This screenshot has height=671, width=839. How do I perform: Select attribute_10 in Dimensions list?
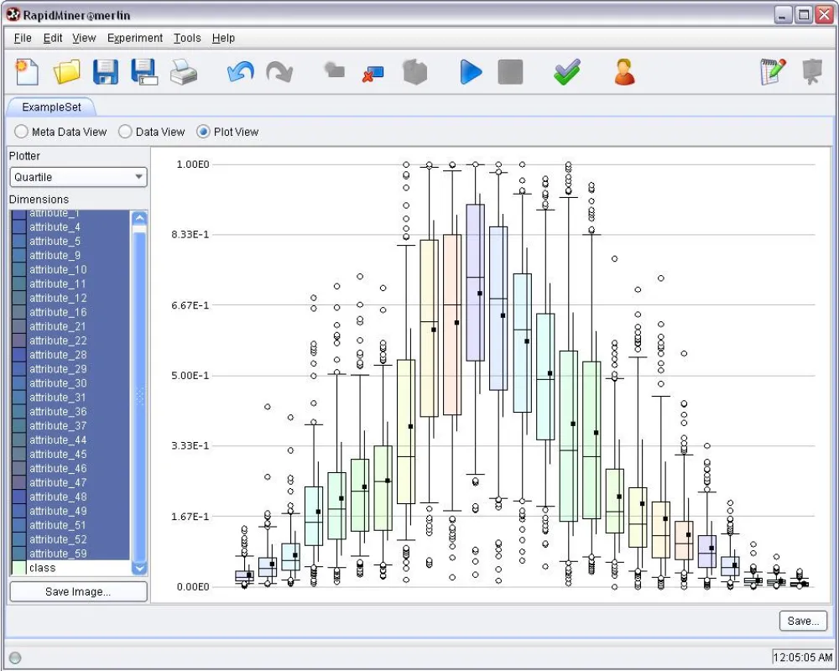(70, 270)
